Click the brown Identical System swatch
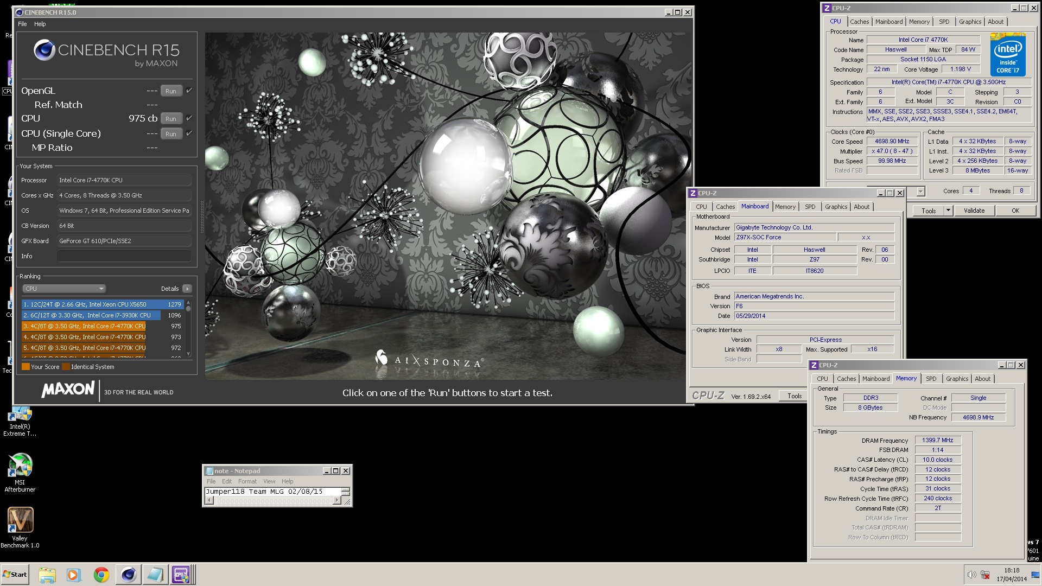 [x=66, y=367]
